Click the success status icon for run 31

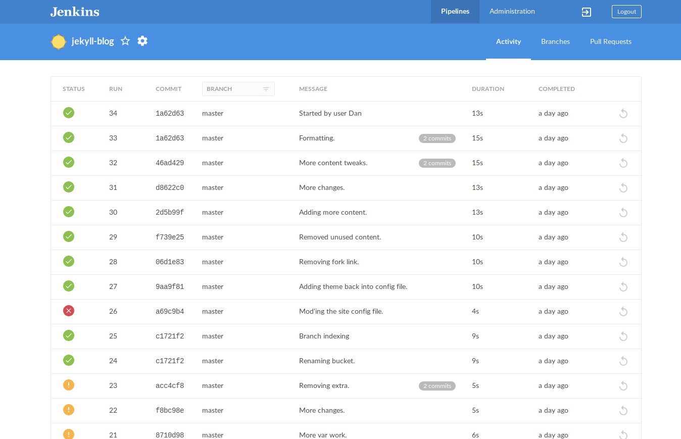(x=69, y=187)
